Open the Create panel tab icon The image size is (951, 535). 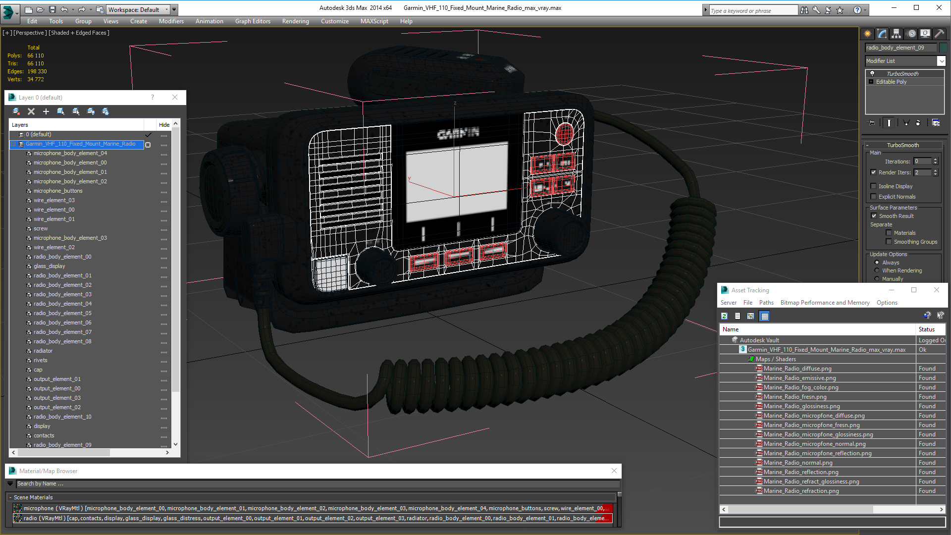click(868, 34)
